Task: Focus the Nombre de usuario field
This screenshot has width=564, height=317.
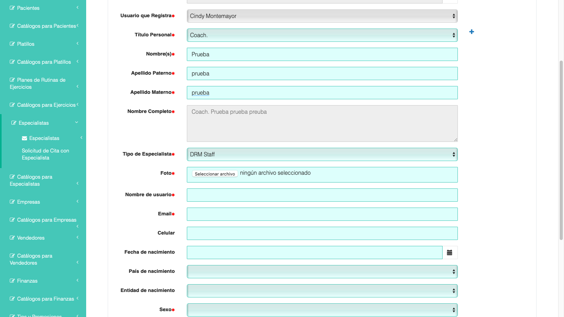Action: pos(322,195)
